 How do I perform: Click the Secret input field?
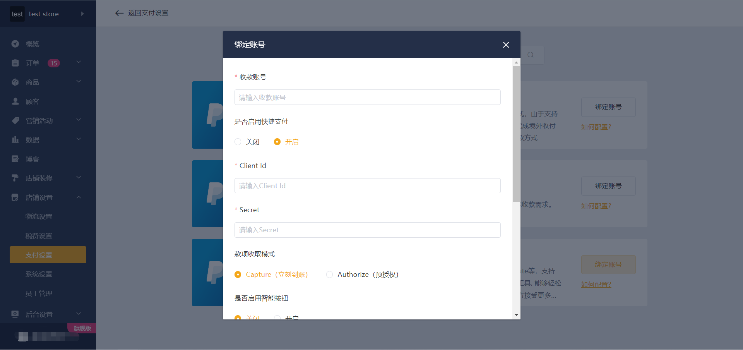[368, 230]
